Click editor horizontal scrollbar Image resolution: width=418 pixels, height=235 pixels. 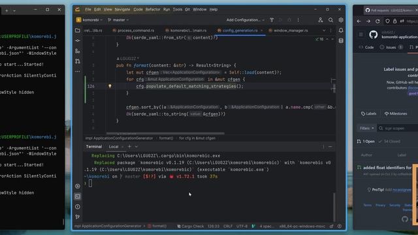[165, 133]
